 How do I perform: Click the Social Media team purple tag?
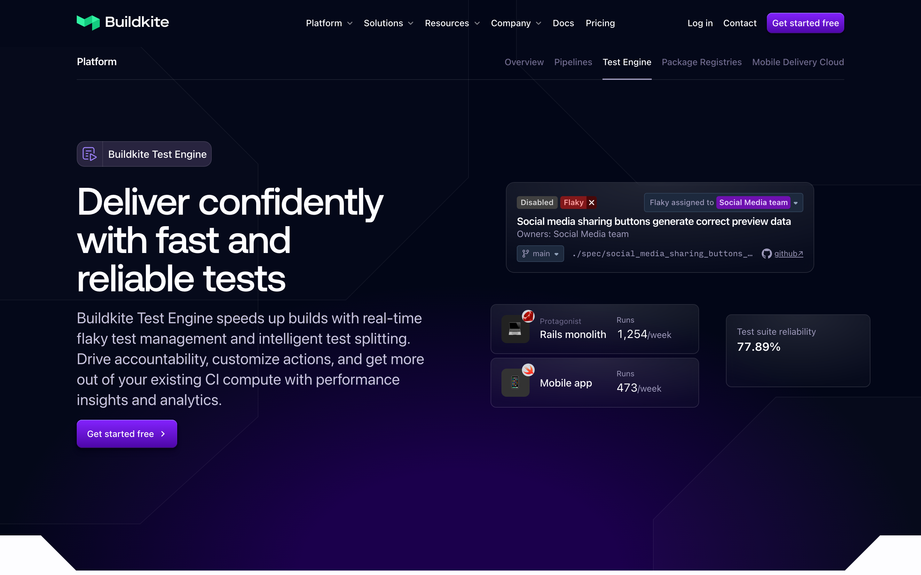pyautogui.click(x=753, y=202)
